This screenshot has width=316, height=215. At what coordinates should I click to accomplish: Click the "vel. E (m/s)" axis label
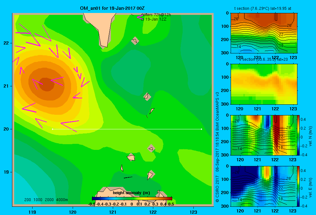(x=310, y=187)
